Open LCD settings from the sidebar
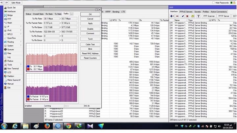 [x=8, y=72]
